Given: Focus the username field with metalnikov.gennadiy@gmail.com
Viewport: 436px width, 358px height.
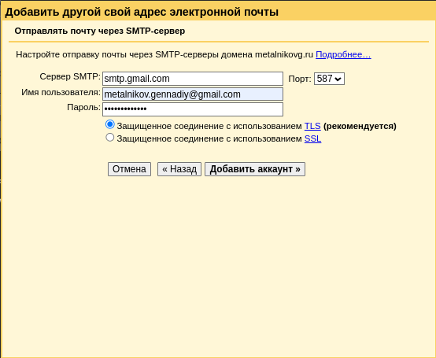Looking at the screenshot, I should [193, 94].
